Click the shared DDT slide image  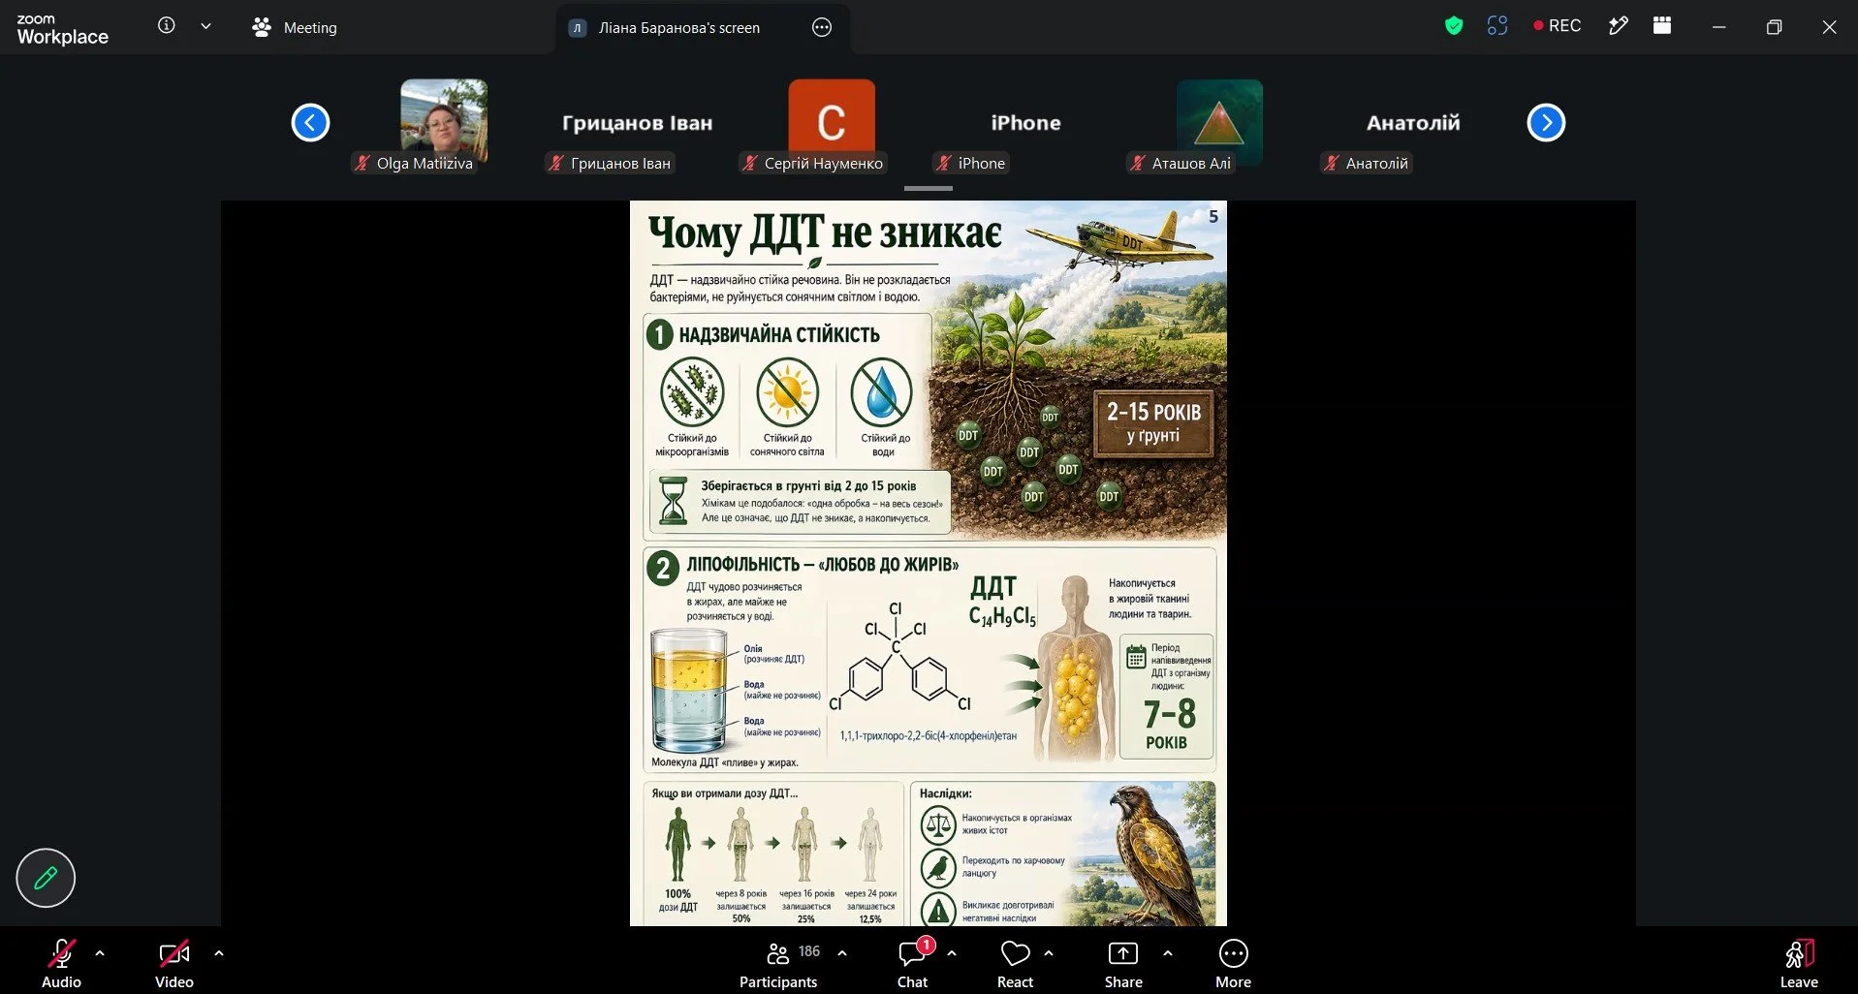coord(929,563)
